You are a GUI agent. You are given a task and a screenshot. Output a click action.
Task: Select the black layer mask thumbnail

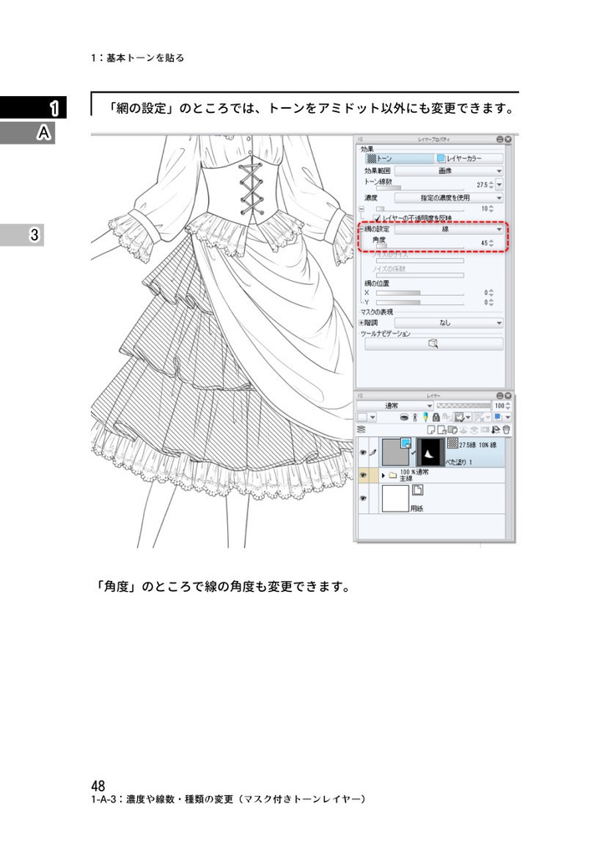click(430, 452)
